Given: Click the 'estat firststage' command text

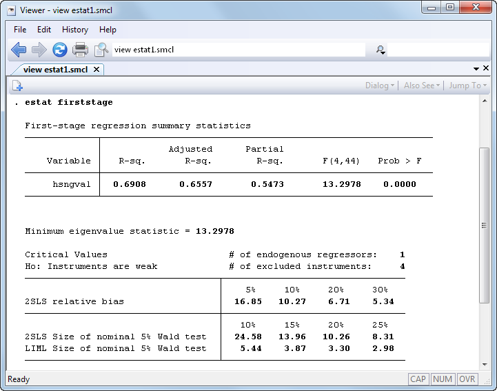Looking at the screenshot, I should [69, 102].
